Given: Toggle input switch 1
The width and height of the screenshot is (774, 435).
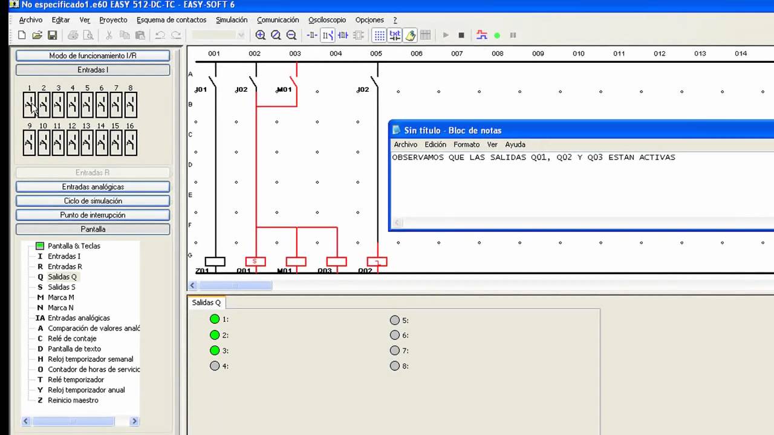Looking at the screenshot, I should (x=29, y=105).
